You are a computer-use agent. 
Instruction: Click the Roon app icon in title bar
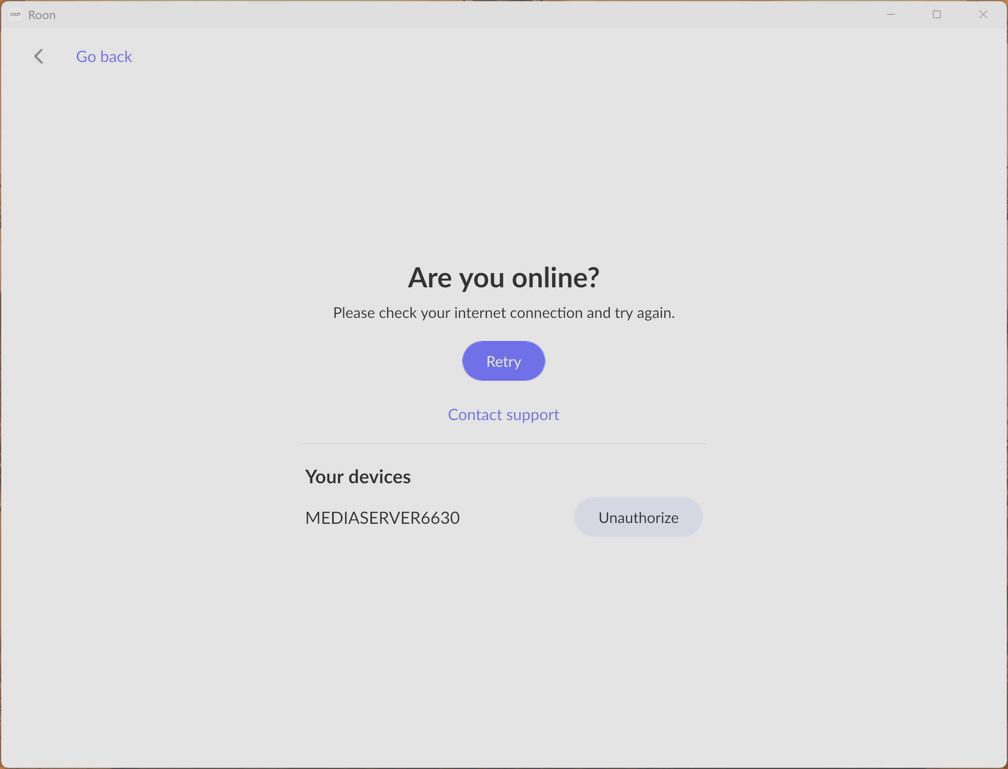pyautogui.click(x=16, y=15)
